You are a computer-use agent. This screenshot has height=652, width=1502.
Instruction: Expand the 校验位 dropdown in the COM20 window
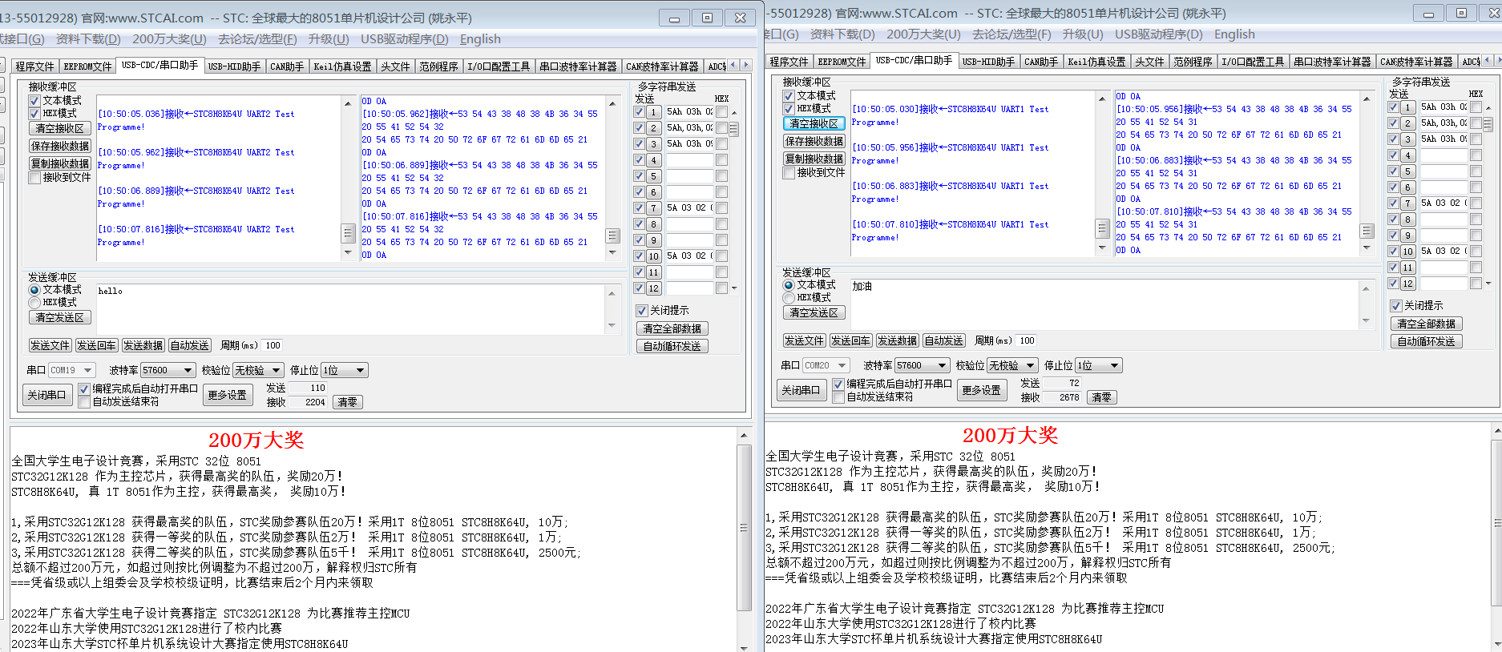tap(1030, 365)
